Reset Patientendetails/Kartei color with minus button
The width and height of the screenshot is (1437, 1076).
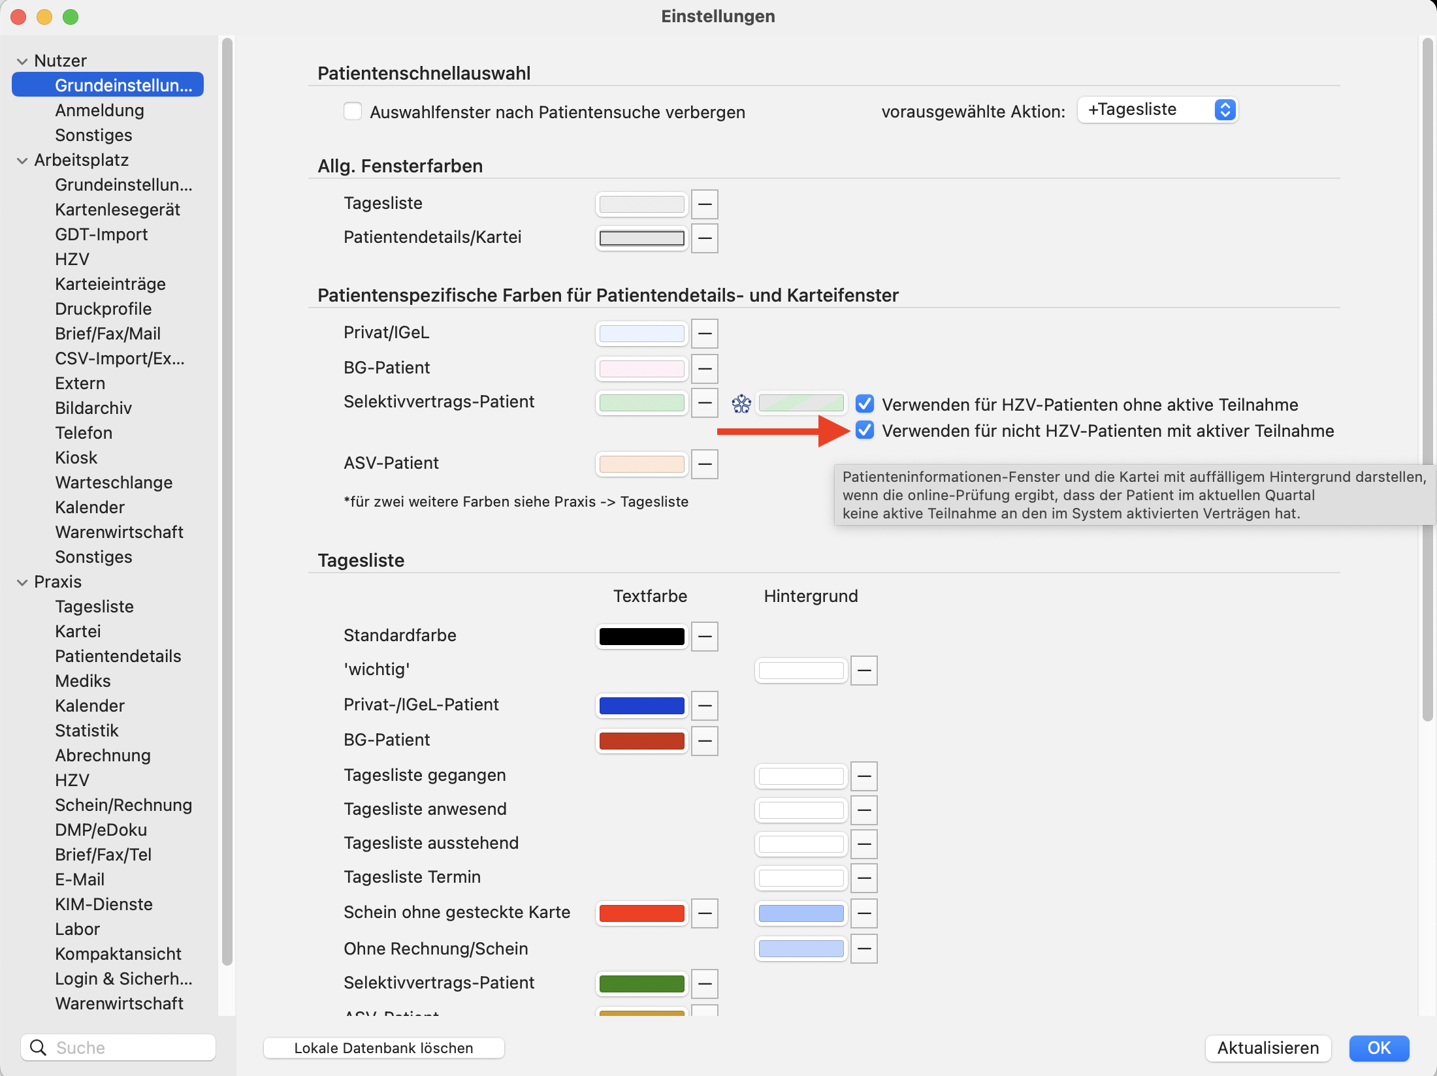click(x=705, y=238)
